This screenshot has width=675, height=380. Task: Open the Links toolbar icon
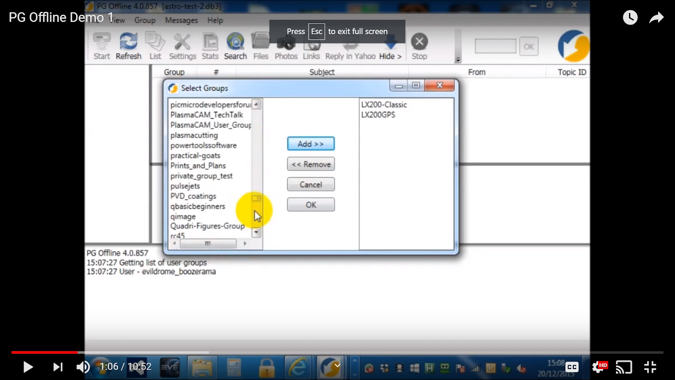[311, 46]
